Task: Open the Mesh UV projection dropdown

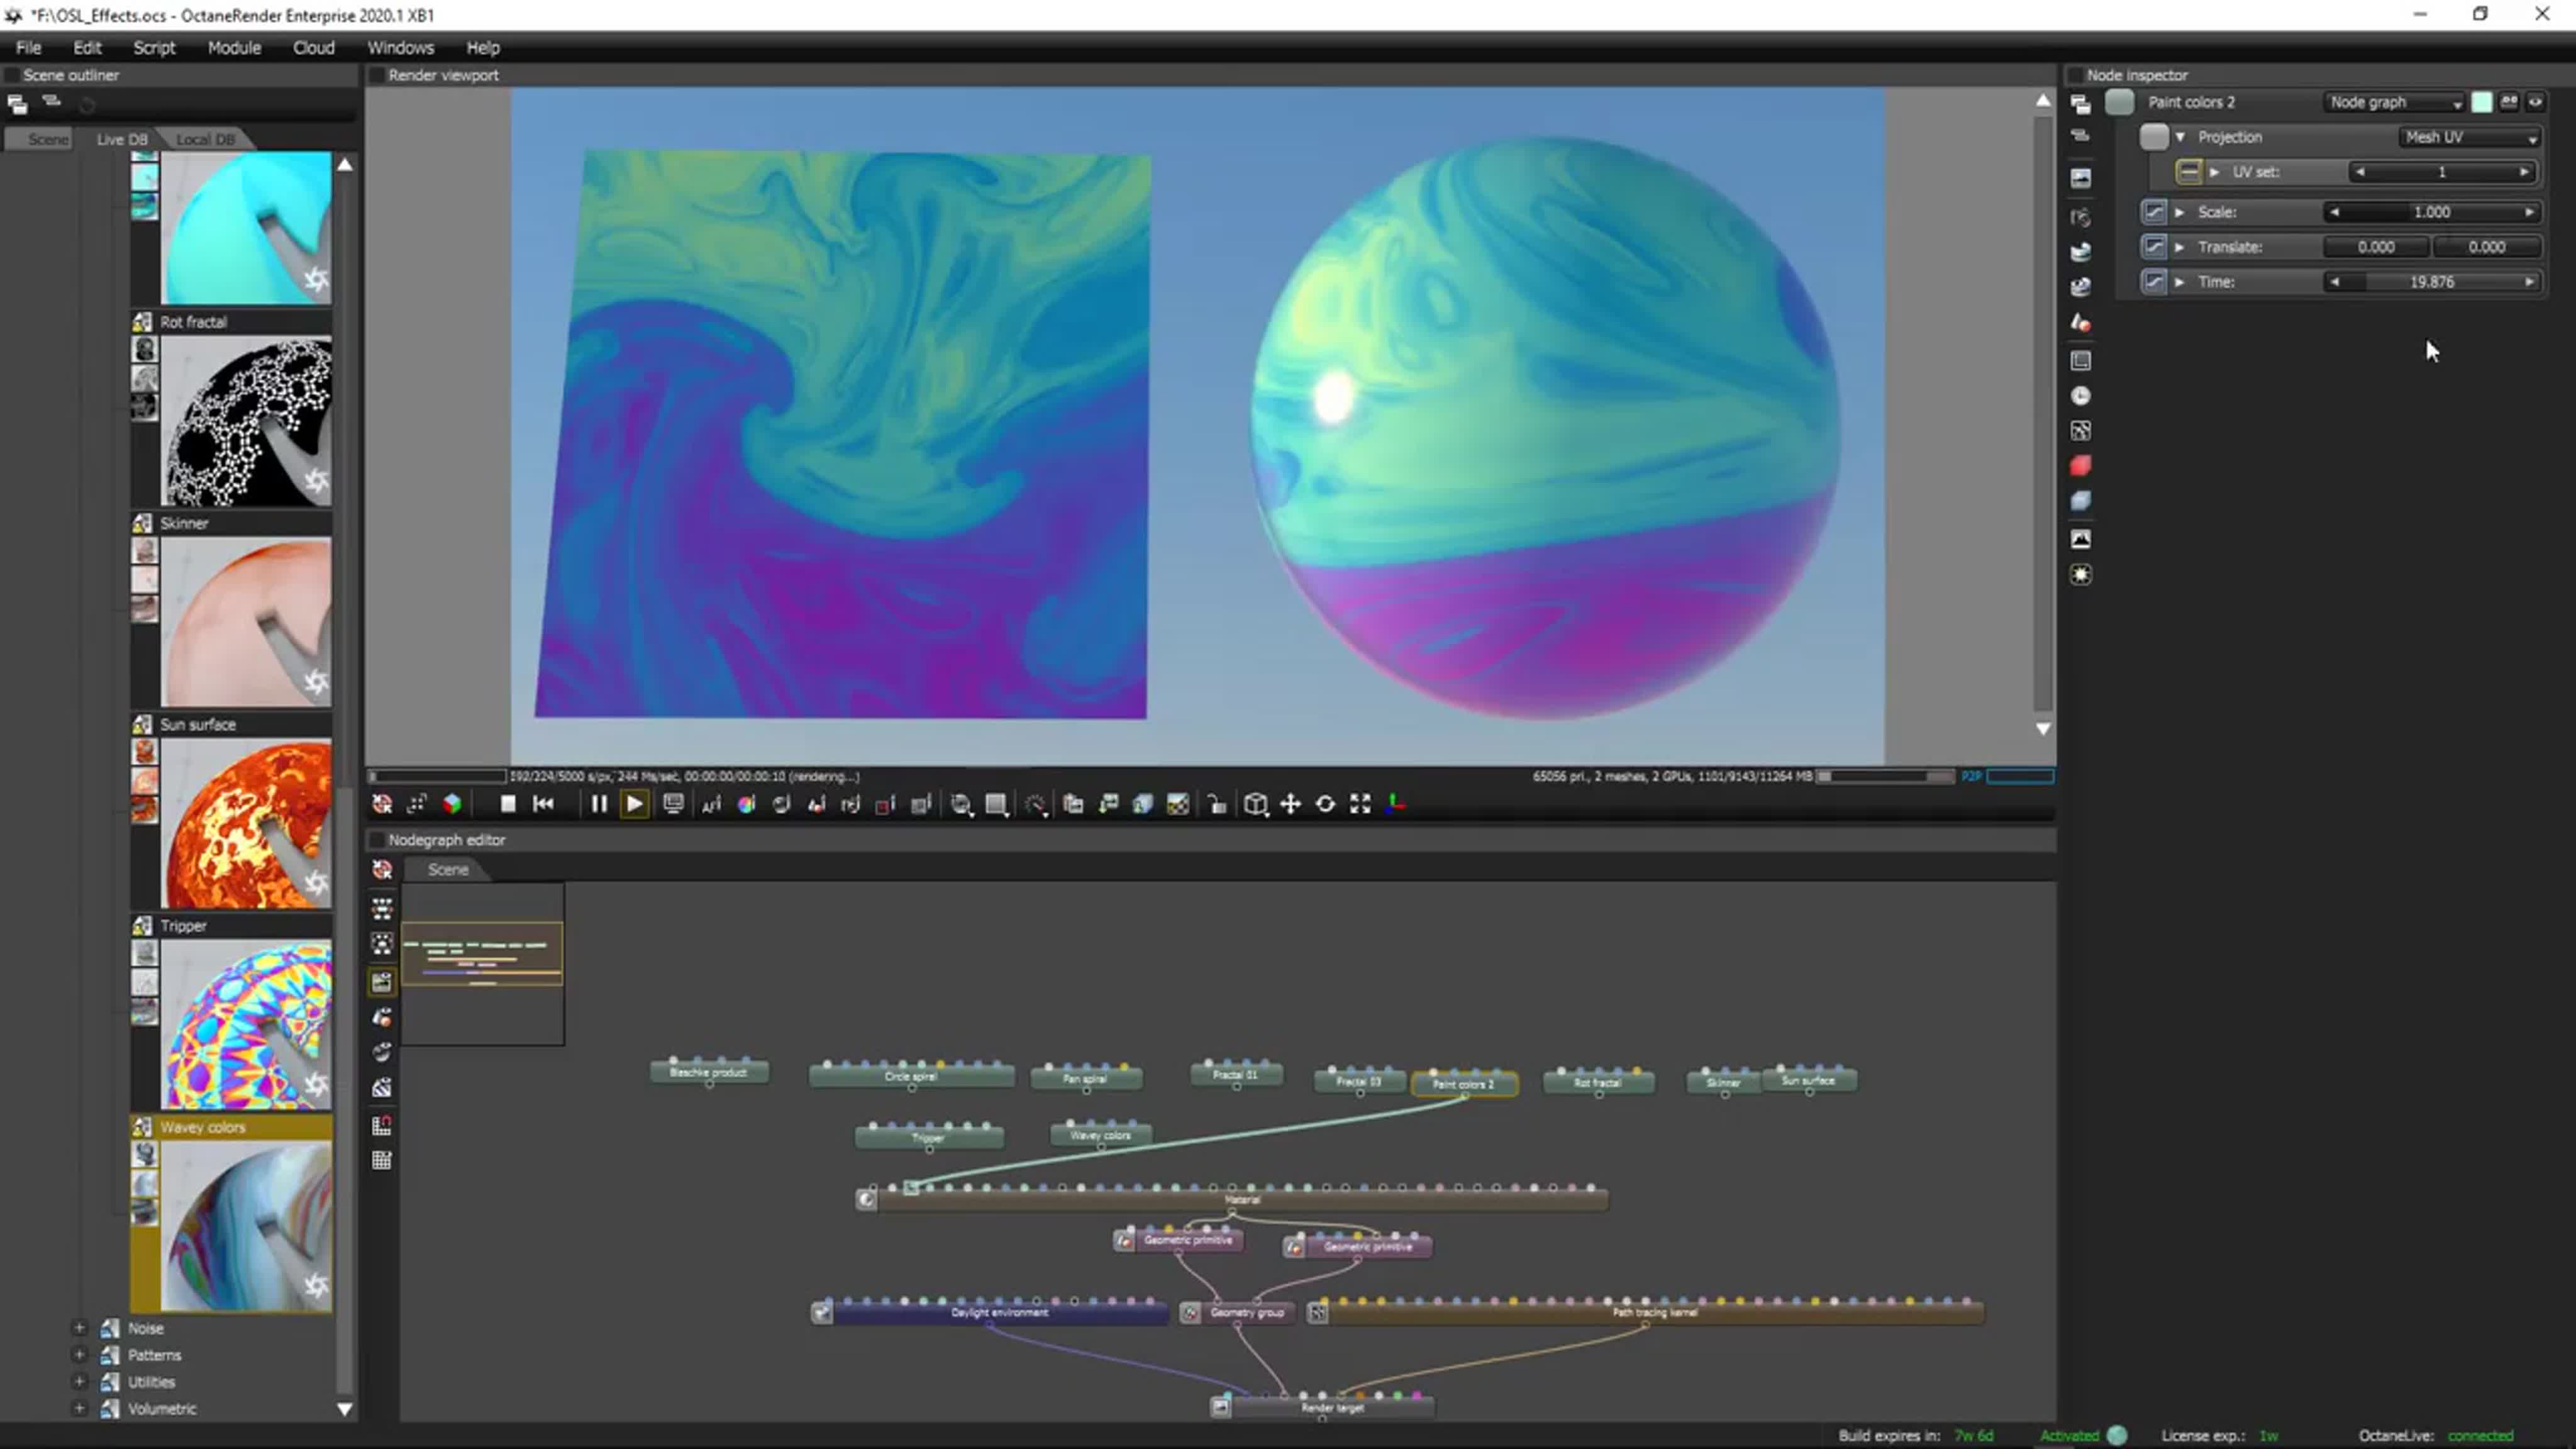Action: pyautogui.click(x=2468, y=137)
